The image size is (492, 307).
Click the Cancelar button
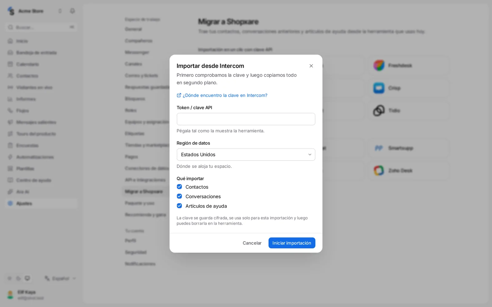pyautogui.click(x=252, y=243)
